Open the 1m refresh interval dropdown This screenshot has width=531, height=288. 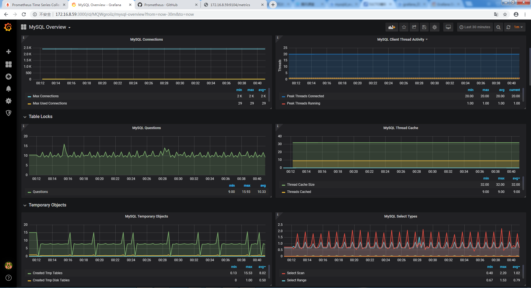tap(519, 27)
